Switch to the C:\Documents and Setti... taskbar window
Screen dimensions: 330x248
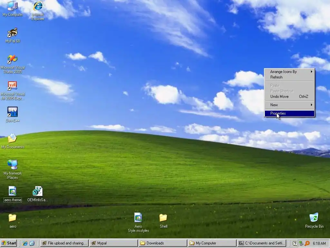pyautogui.click(x=262, y=243)
